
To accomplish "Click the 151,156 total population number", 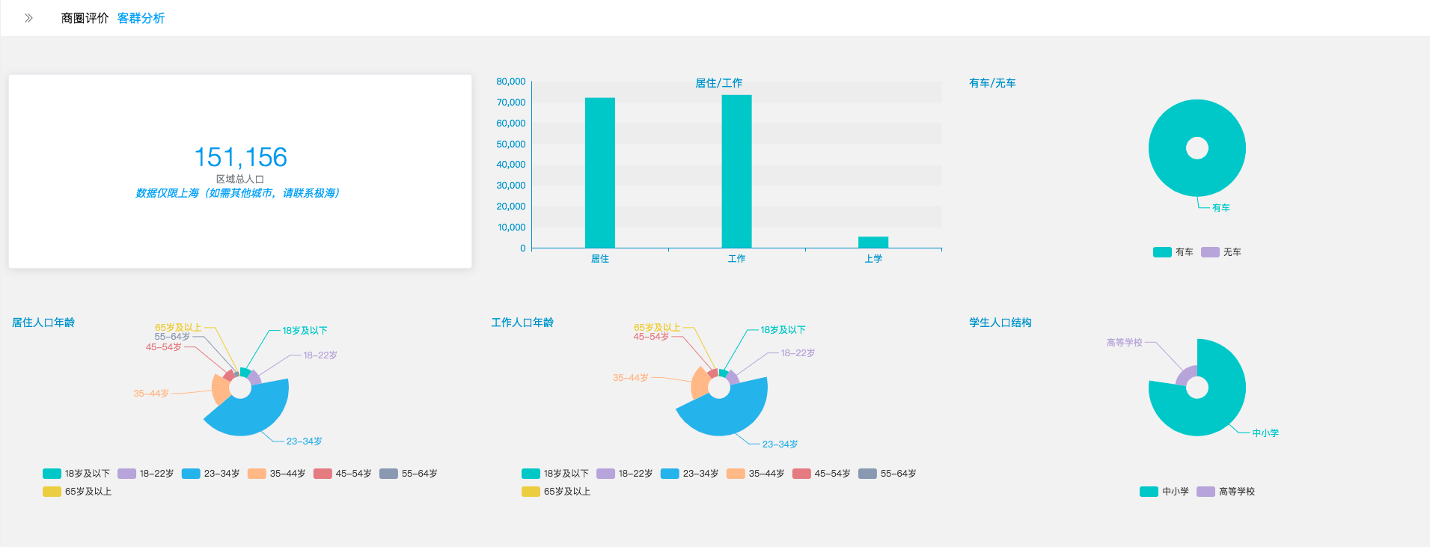I will pyautogui.click(x=240, y=157).
